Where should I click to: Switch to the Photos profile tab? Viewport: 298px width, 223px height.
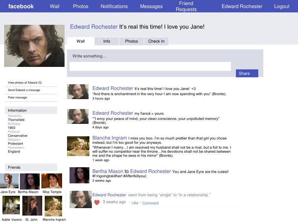(131, 41)
